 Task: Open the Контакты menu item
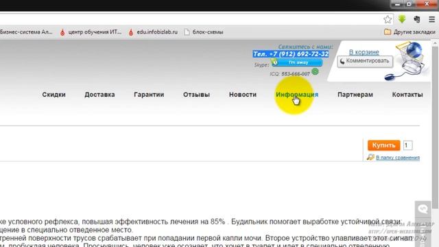click(407, 95)
